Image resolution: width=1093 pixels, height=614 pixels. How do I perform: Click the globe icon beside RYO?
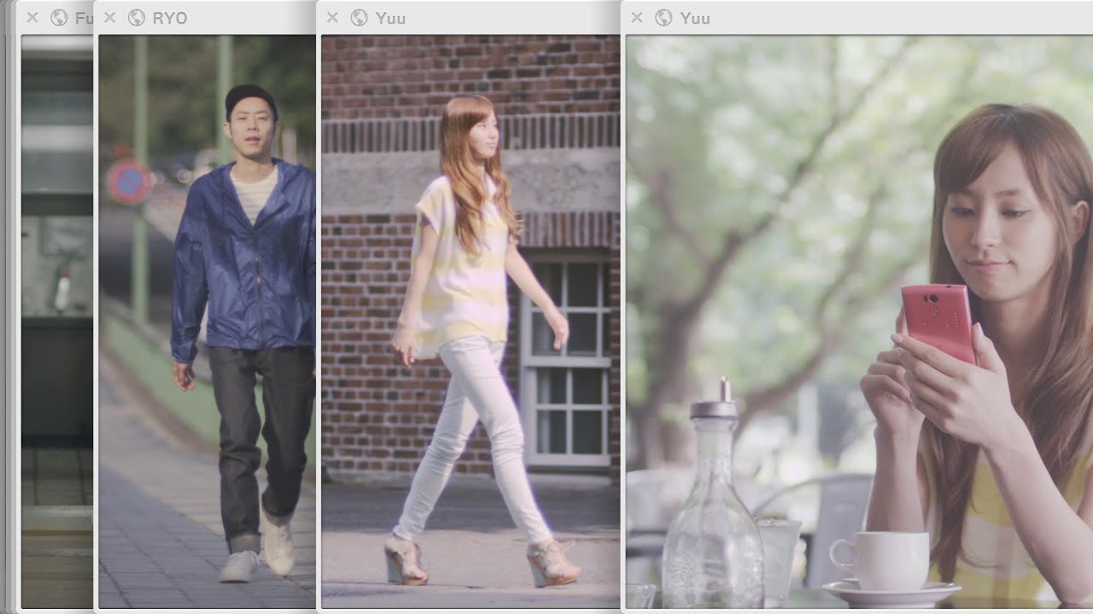136,17
